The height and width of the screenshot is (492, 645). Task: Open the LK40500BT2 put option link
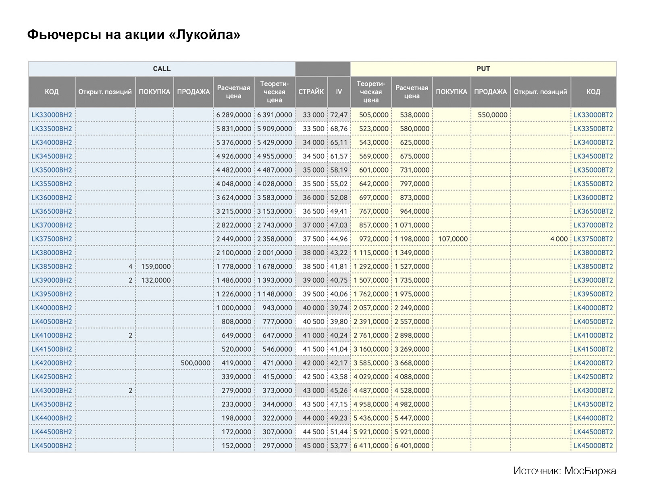click(x=593, y=321)
